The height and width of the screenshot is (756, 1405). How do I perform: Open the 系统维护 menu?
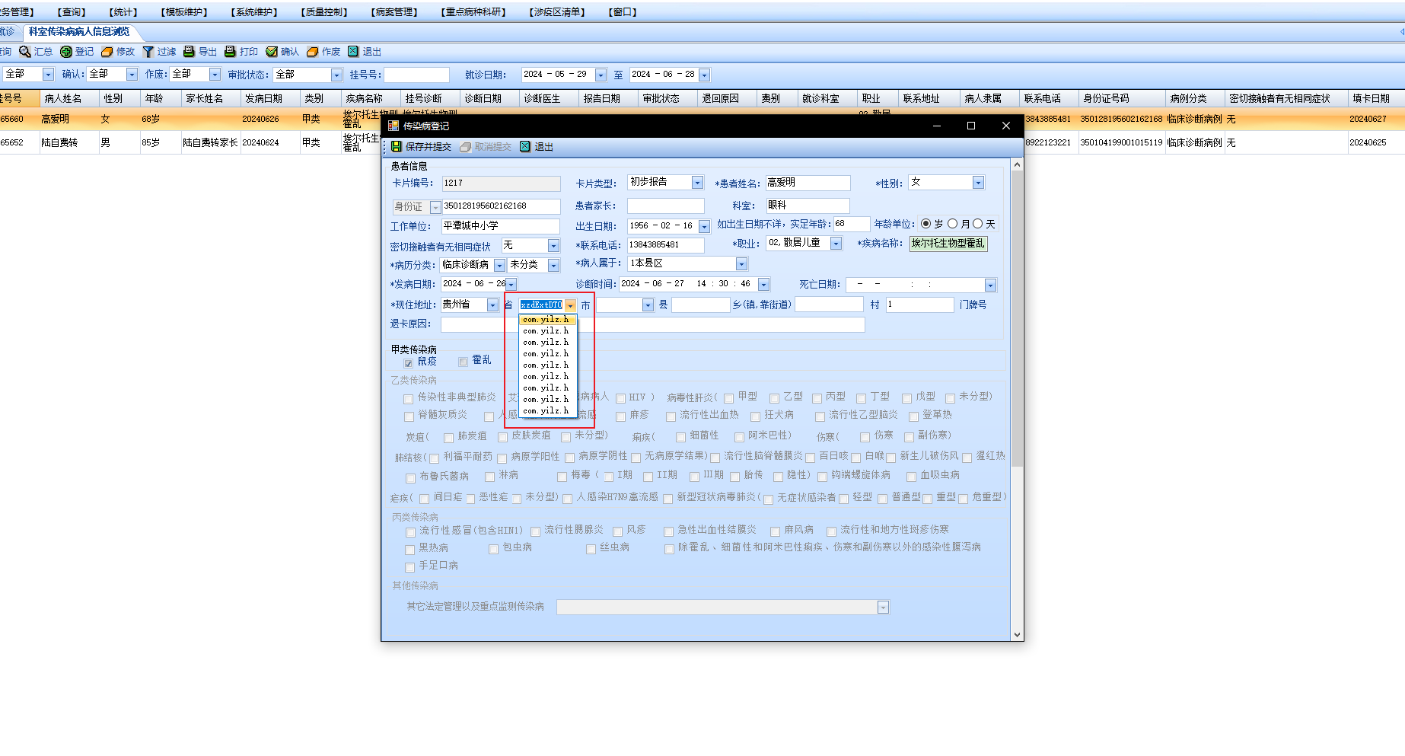pos(254,12)
